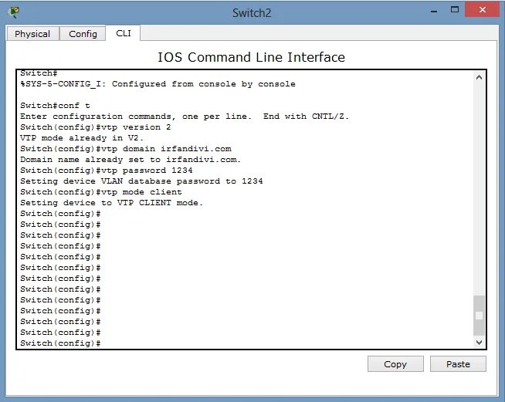The image size is (505, 402).
Task: Click the Paste button
Action: point(458,364)
